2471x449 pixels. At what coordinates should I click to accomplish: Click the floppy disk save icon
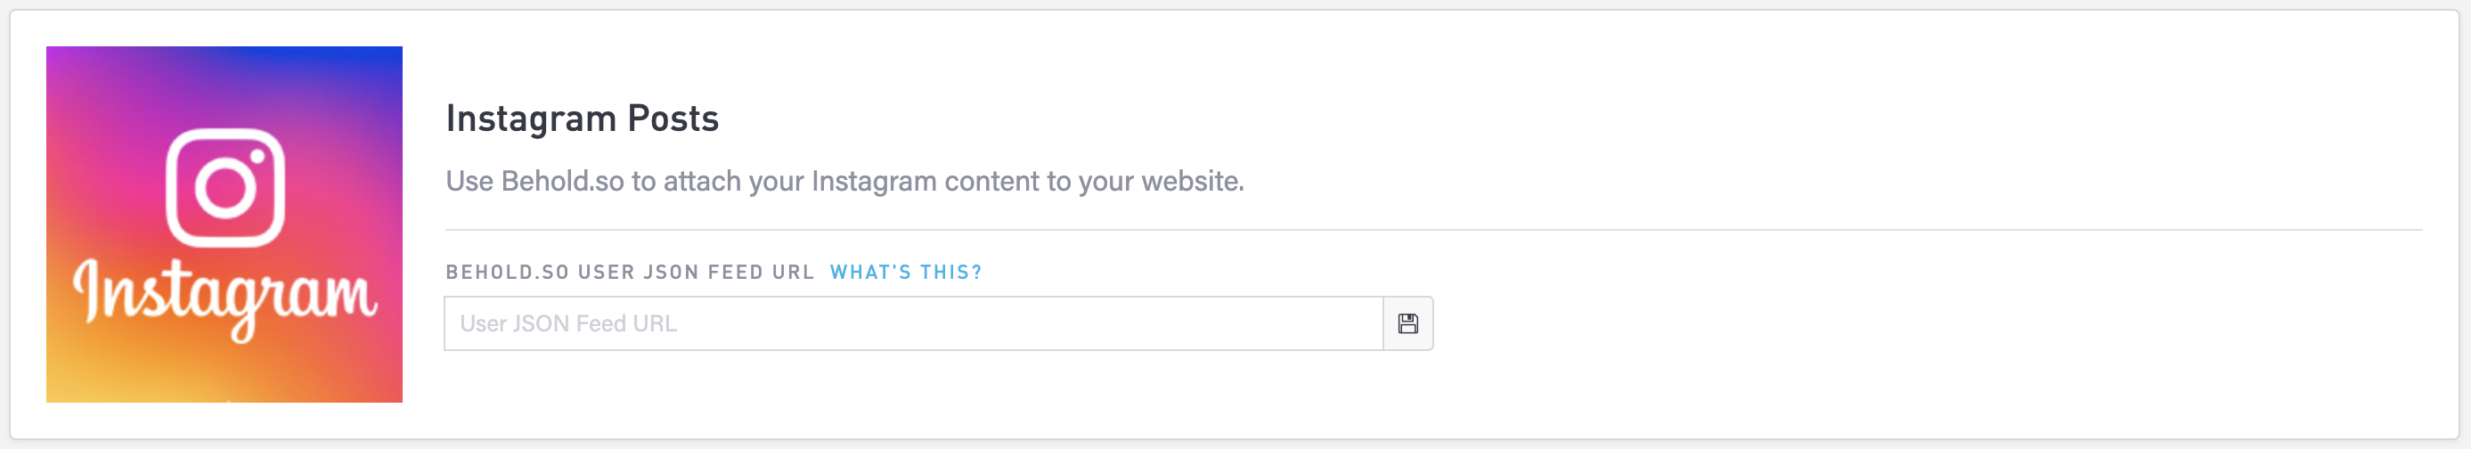[1407, 323]
